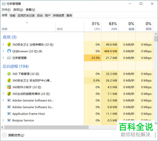Image resolution: width=158 pixels, height=141 pixels.
Task: Expand the 任务管理器 app row
Action: pyautogui.click(x=3, y=58)
